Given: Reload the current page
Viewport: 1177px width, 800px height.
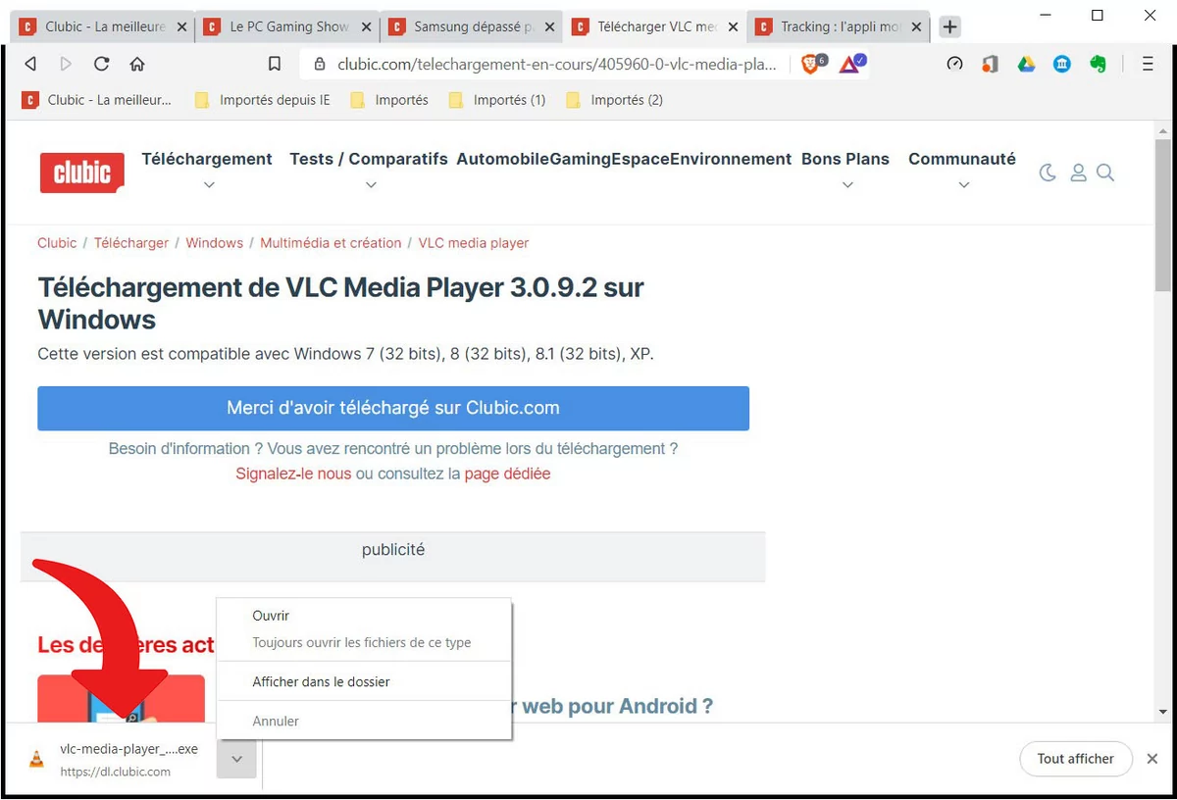Looking at the screenshot, I should (x=101, y=64).
